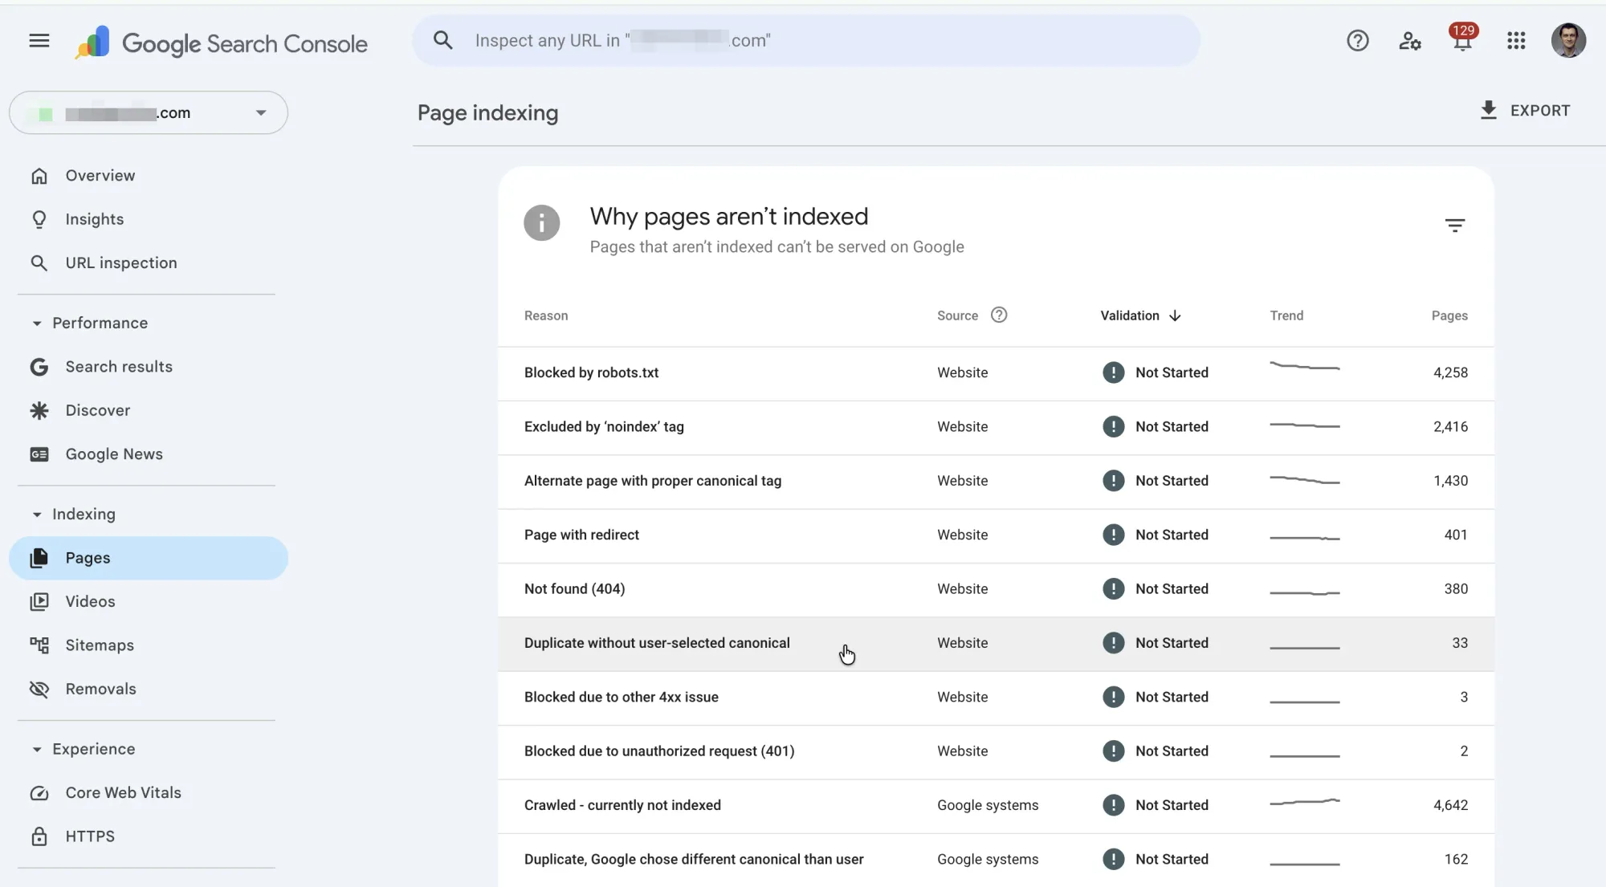Collapse the Experience section
1606x887 pixels.
[x=37, y=750]
